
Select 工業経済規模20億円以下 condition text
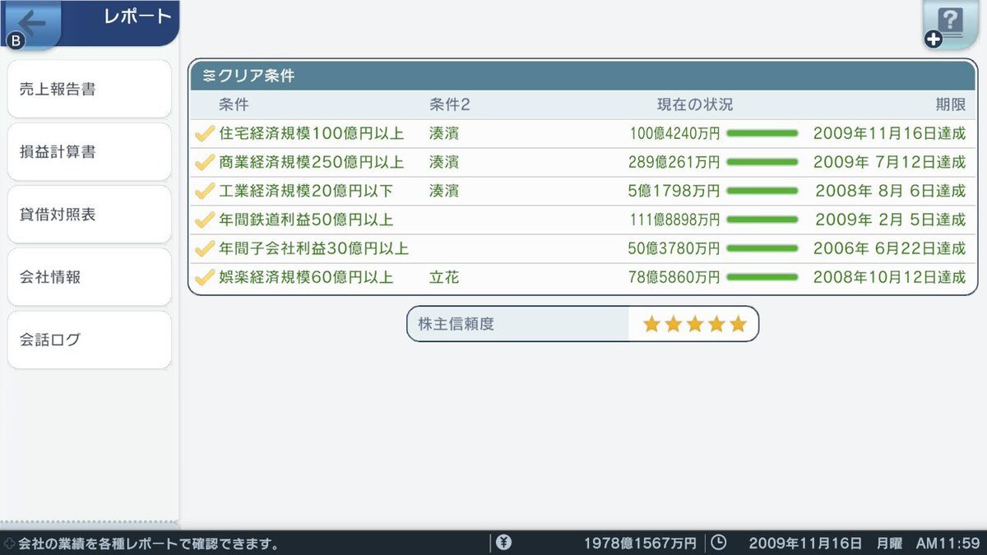click(306, 191)
